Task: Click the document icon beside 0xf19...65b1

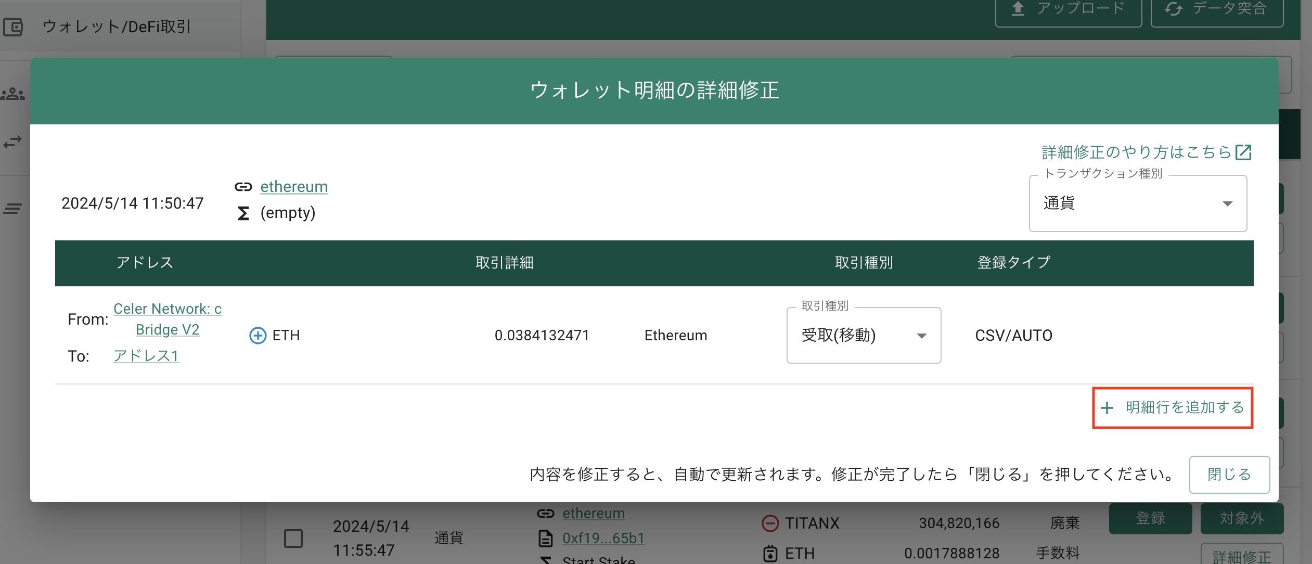Action: click(x=545, y=539)
